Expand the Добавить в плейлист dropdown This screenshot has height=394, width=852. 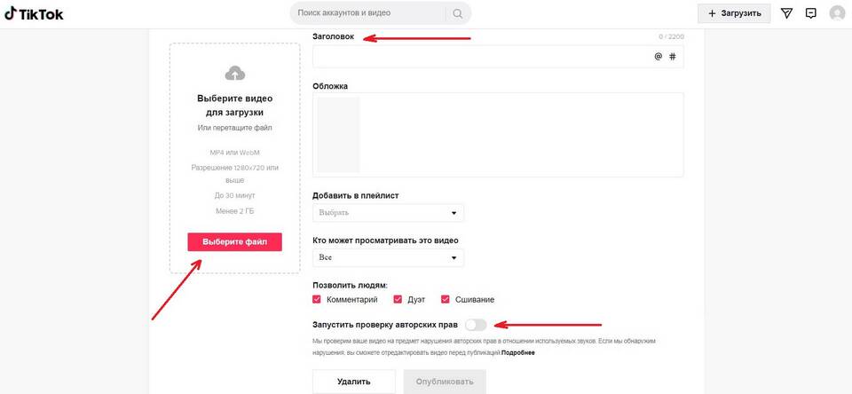coord(389,213)
